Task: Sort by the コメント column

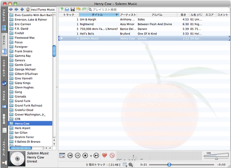Action: click(x=223, y=15)
